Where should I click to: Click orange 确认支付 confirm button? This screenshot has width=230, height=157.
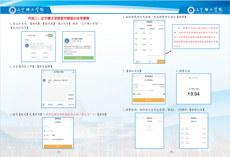[x=149, y=100]
